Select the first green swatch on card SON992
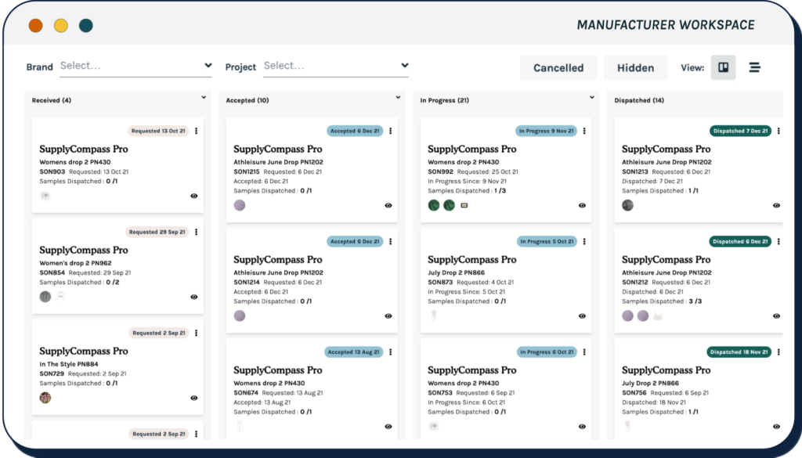The image size is (802, 458). click(x=434, y=205)
